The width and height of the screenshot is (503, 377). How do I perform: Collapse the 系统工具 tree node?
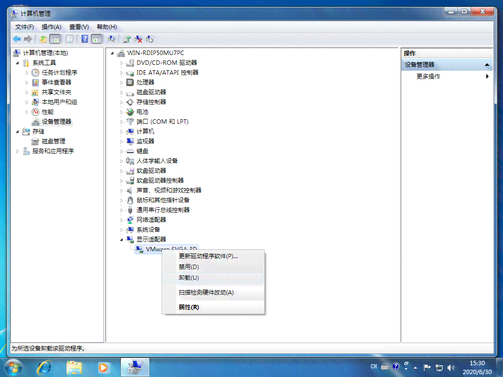17,63
